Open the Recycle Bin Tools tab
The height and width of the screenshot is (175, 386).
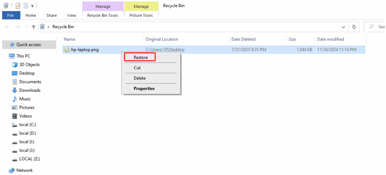point(103,15)
